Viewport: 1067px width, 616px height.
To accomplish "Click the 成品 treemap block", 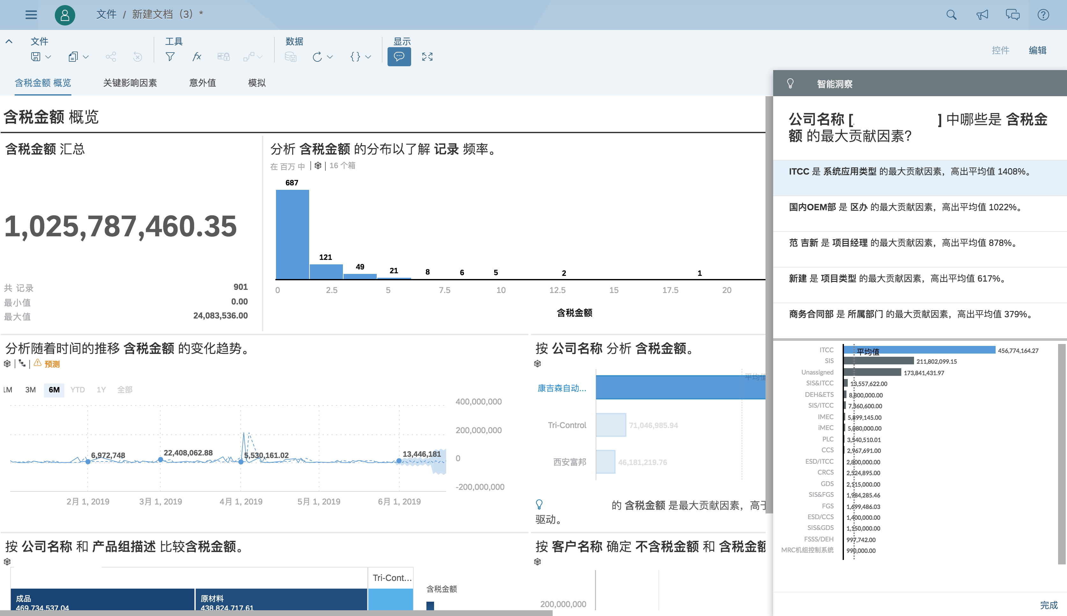I will click(x=102, y=599).
